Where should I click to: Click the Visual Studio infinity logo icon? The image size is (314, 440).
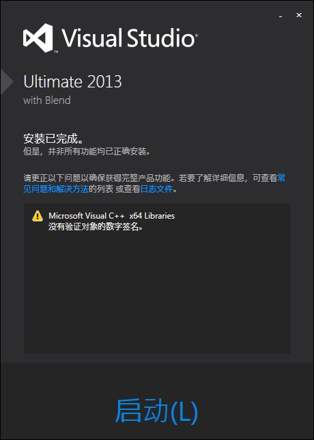(x=38, y=38)
